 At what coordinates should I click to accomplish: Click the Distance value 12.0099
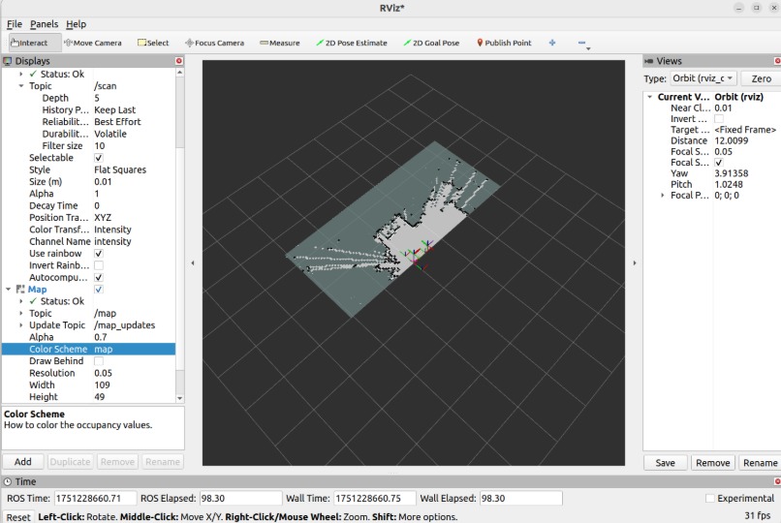pos(732,140)
